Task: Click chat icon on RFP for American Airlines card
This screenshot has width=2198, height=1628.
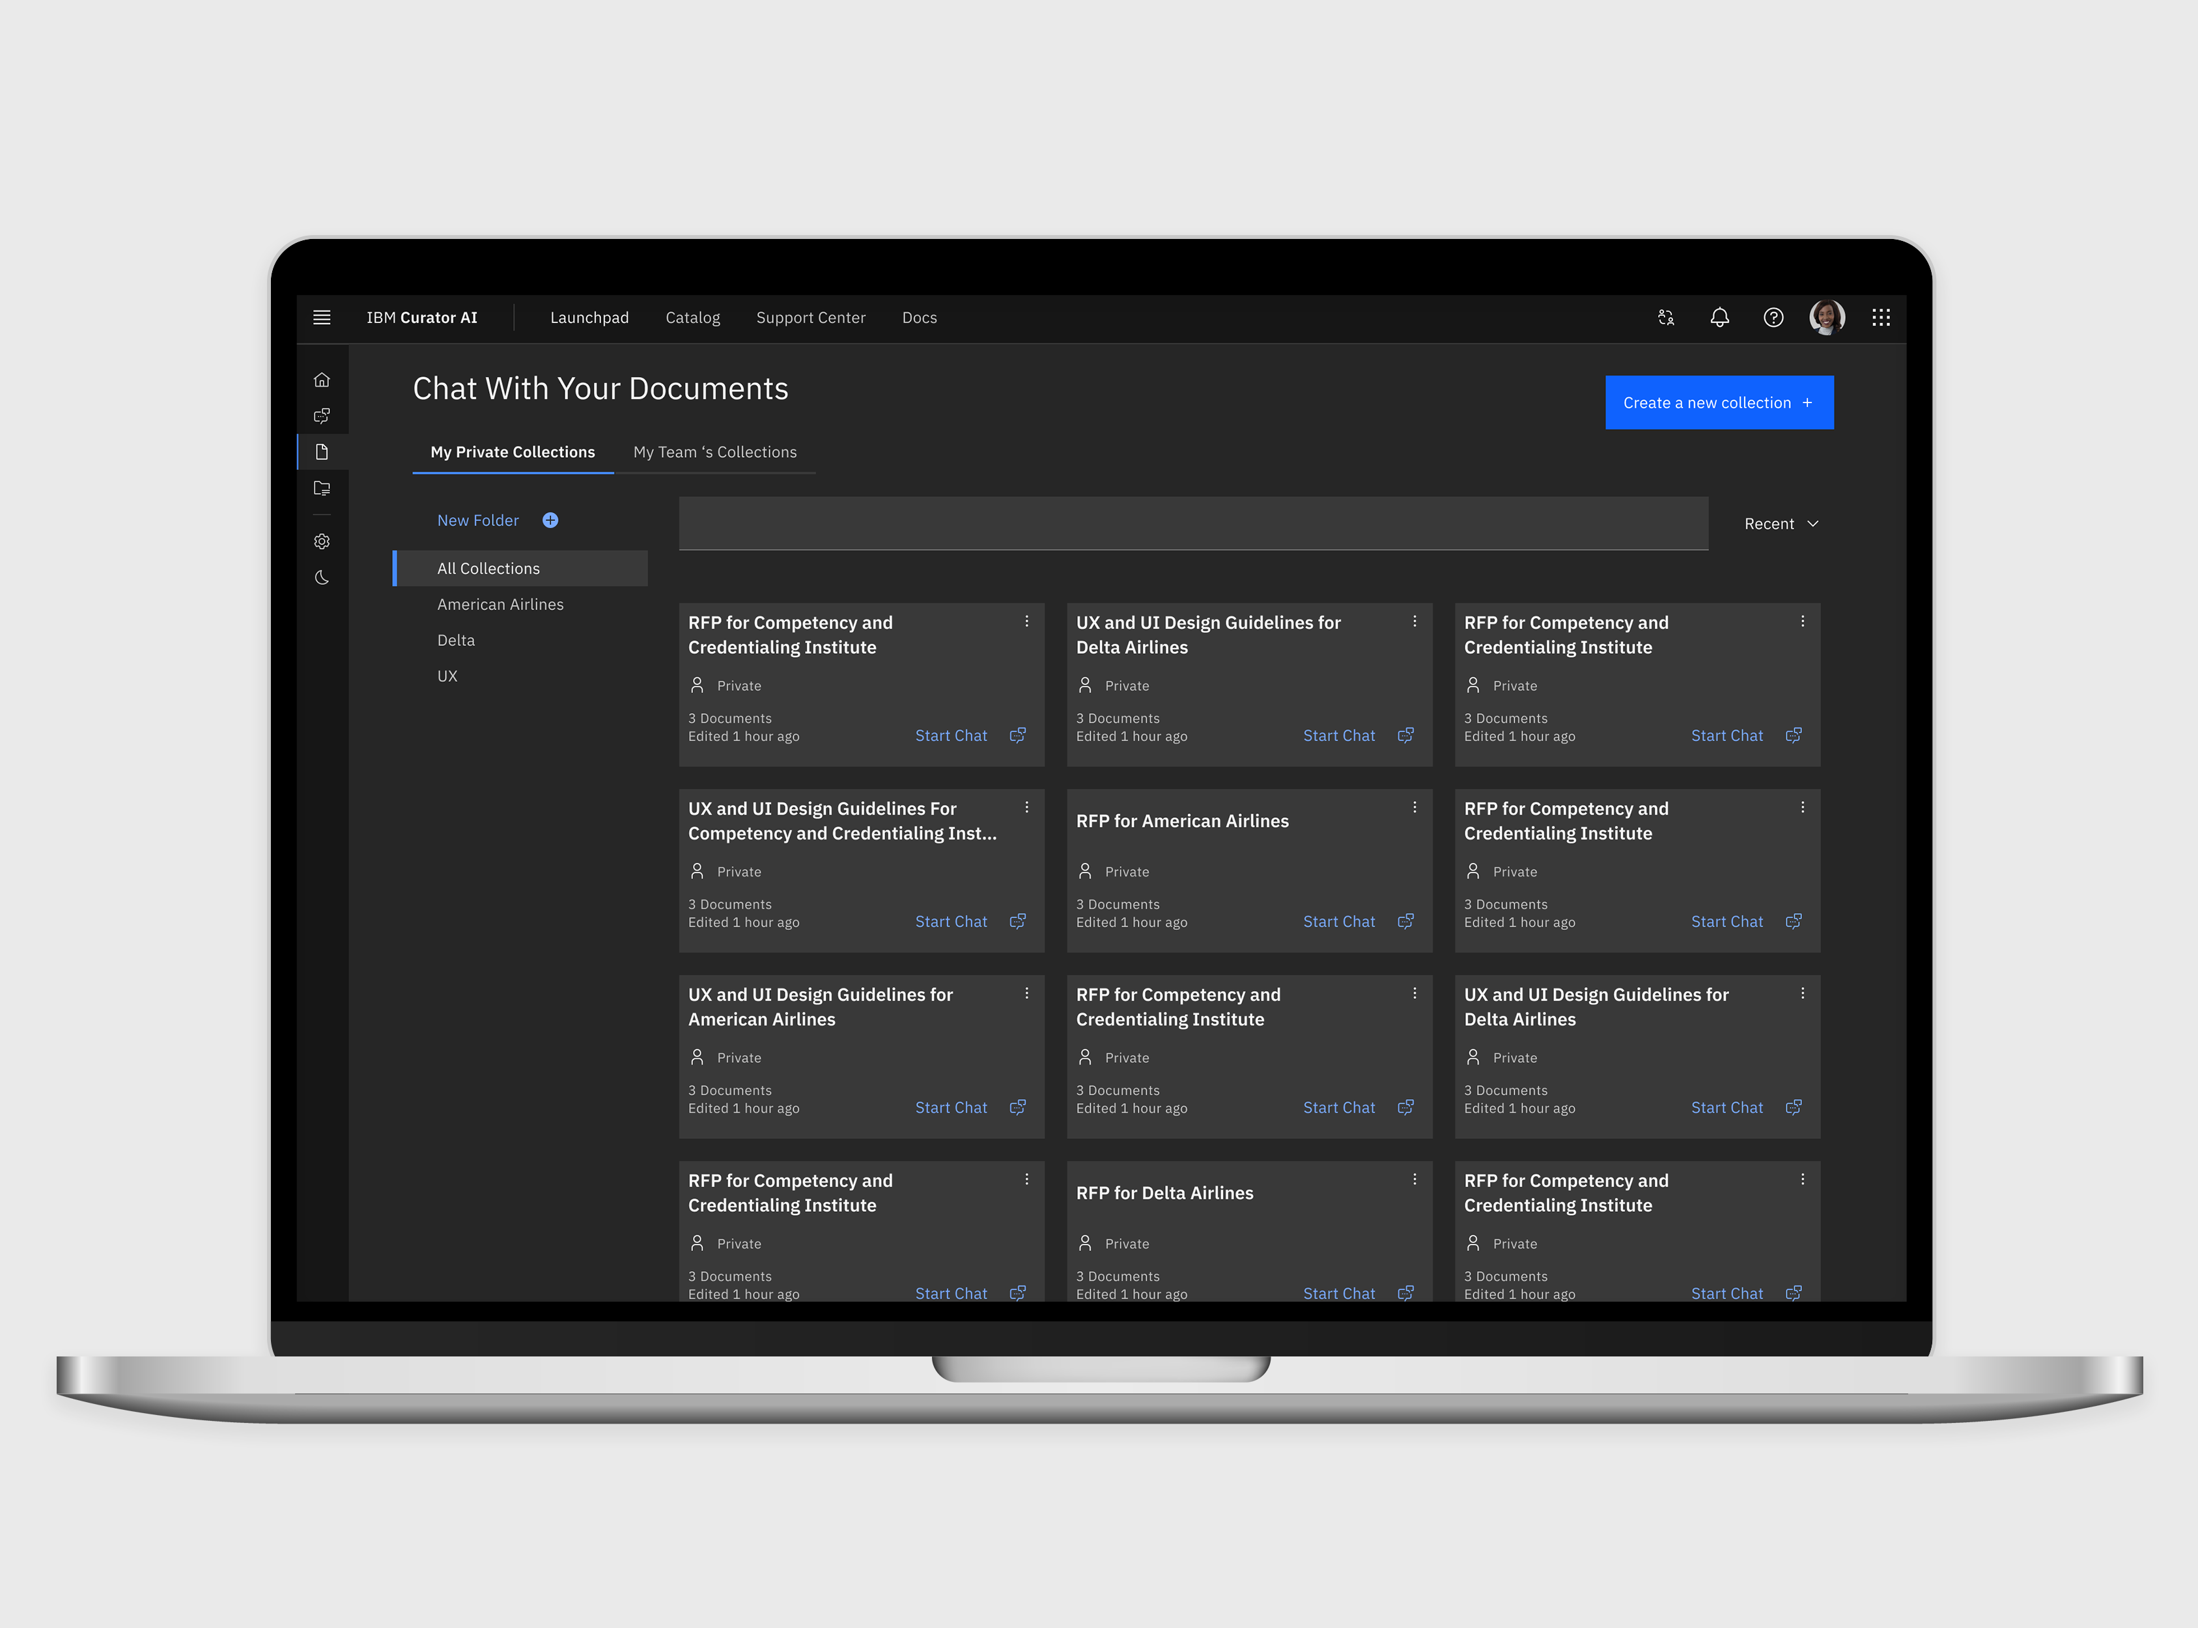Action: tap(1405, 921)
